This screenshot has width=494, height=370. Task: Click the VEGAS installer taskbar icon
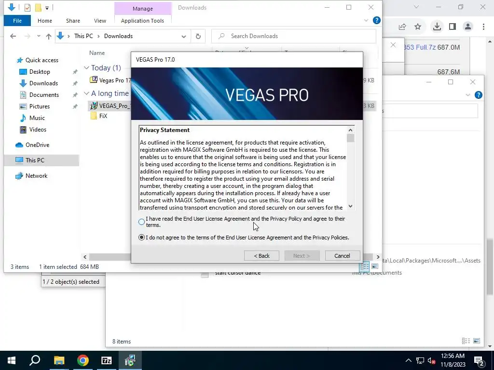tap(130, 360)
